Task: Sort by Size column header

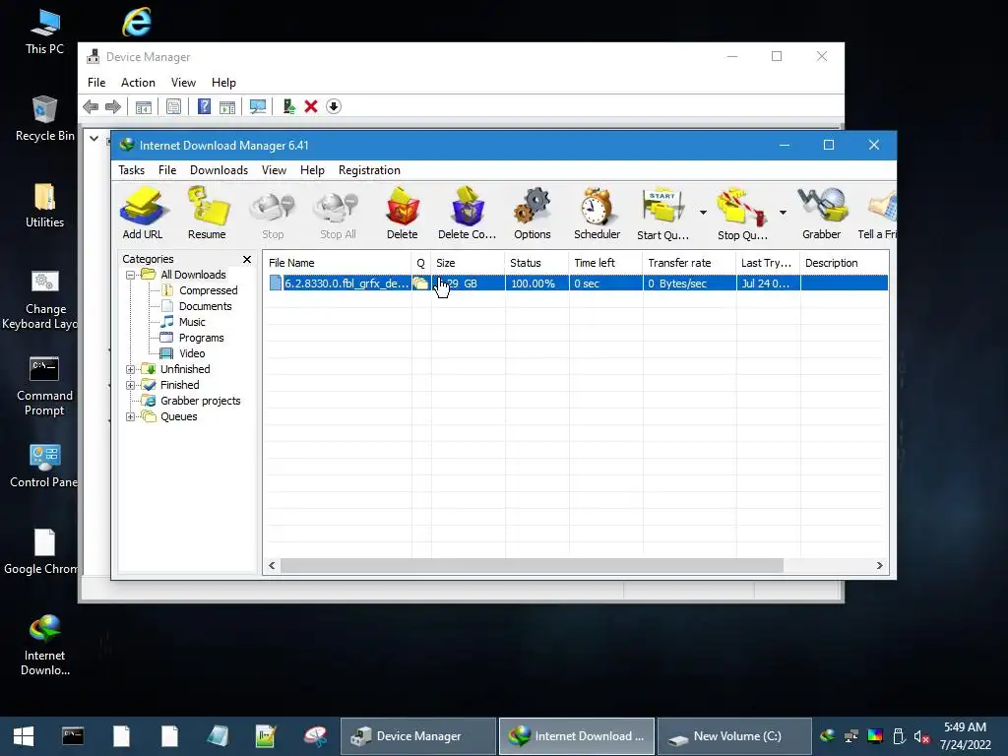Action: click(x=468, y=263)
